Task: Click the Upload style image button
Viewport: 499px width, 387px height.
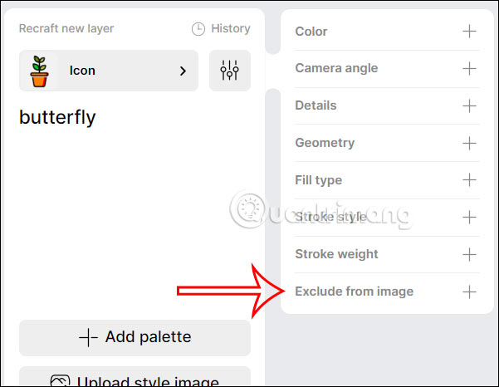Action: (135, 379)
